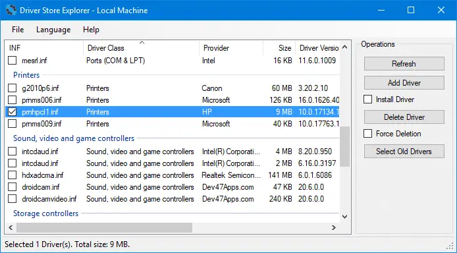Click the 3.20.2.10 driver version
The width and height of the screenshot is (457, 253).
[x=313, y=88]
